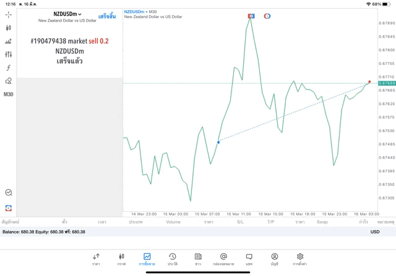Tap the green 0.67689 current price label
Screen dimensions: 396x276
point(387,83)
